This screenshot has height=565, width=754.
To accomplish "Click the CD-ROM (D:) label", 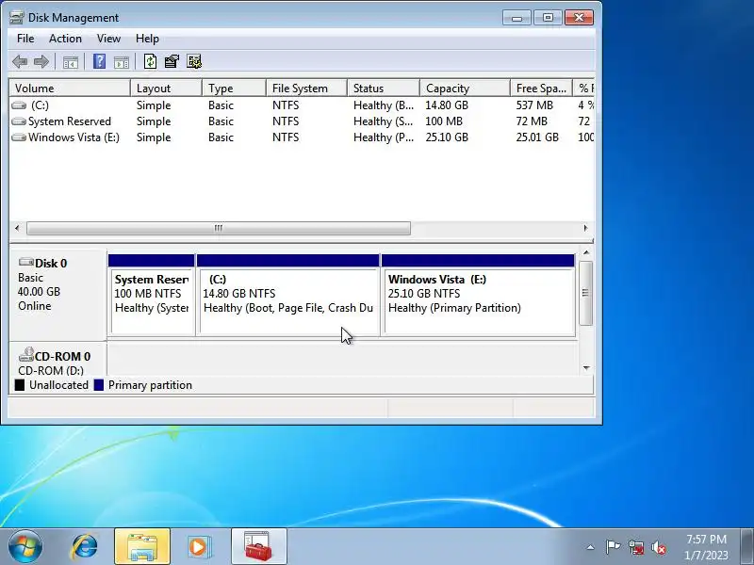I will [51, 370].
